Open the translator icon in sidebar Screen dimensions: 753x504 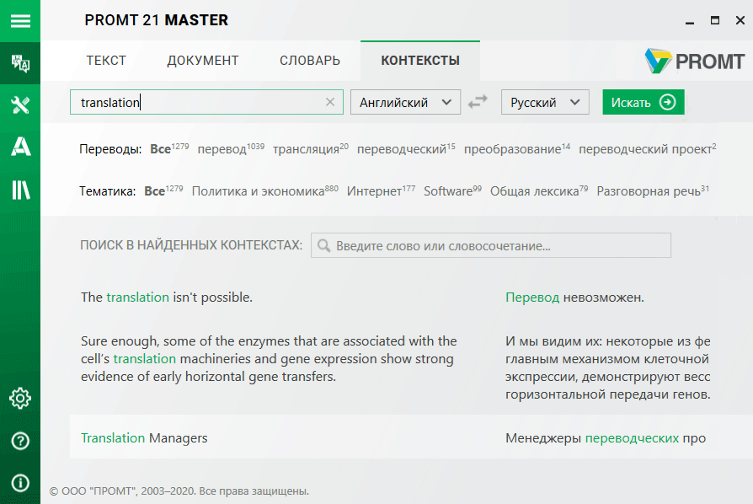[20, 63]
